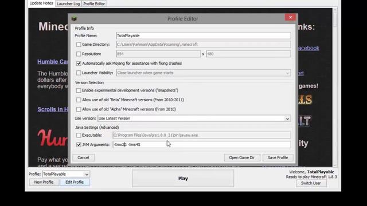367x206 pixels.
Task: Click the Play button
Action: (183, 179)
